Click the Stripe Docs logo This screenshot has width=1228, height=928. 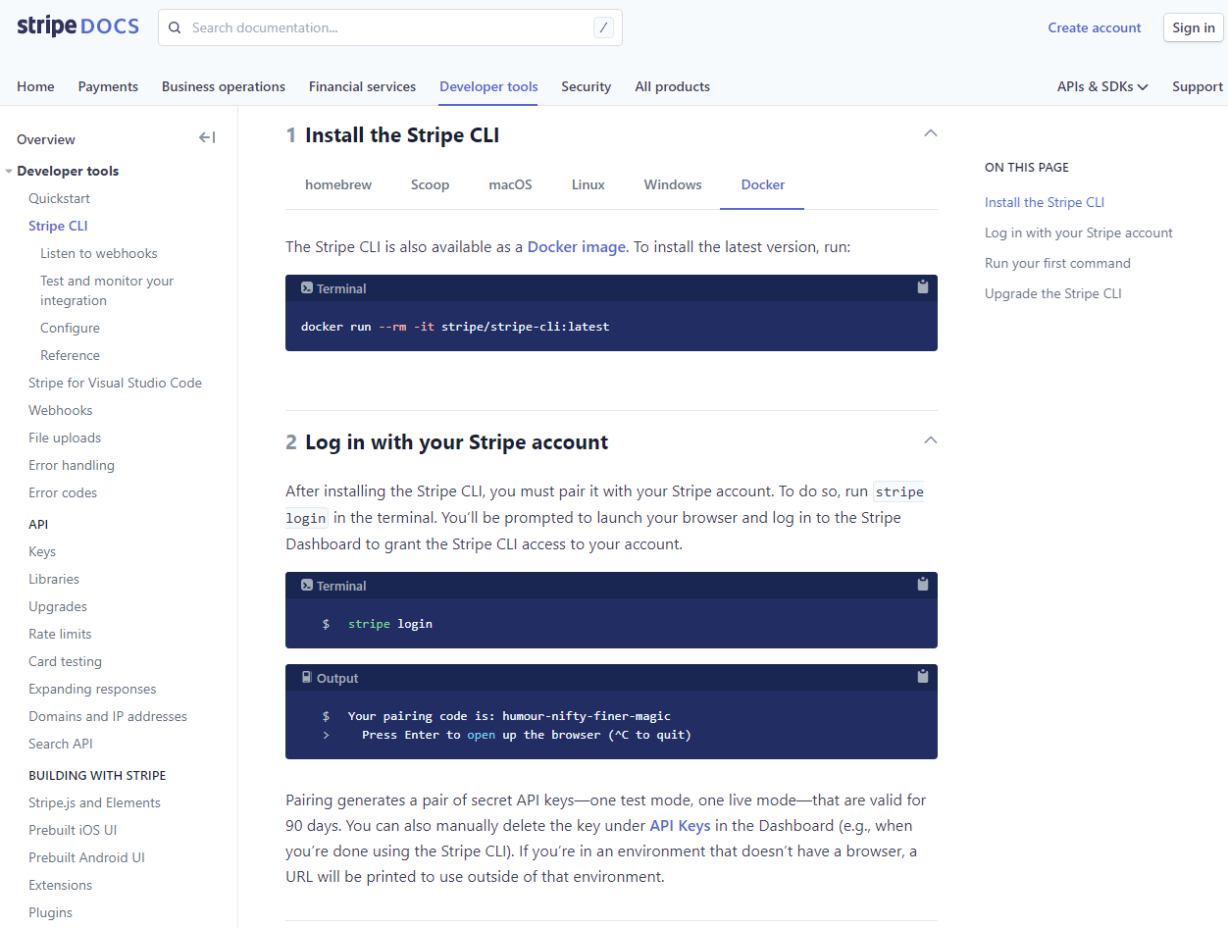click(x=77, y=26)
